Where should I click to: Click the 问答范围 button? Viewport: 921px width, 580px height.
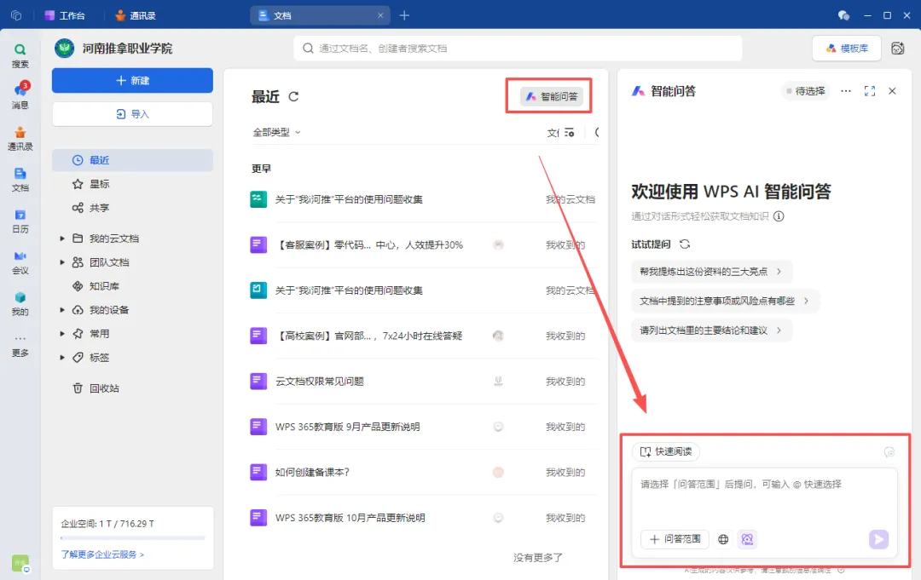click(x=675, y=539)
